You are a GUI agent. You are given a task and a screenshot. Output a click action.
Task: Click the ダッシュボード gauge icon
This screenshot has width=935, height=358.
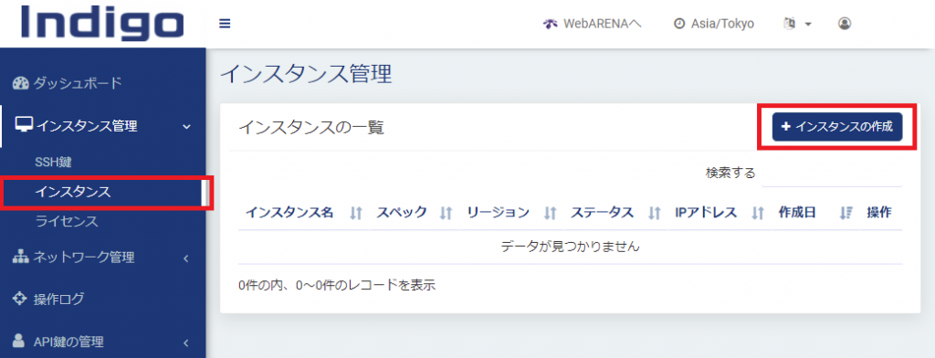(x=20, y=83)
